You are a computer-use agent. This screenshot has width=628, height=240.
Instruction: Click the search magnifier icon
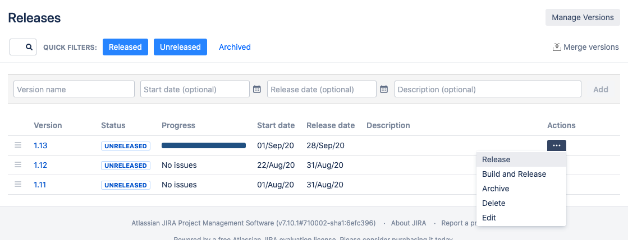tap(29, 48)
